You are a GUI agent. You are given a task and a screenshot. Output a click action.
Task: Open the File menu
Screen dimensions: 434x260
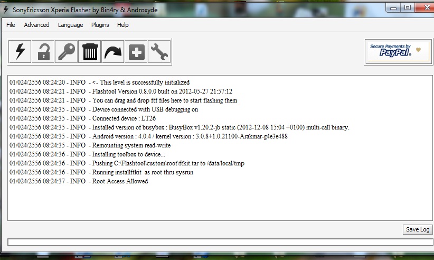click(11, 25)
